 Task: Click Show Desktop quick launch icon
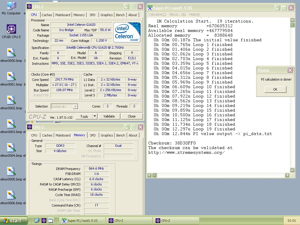click(50, 221)
